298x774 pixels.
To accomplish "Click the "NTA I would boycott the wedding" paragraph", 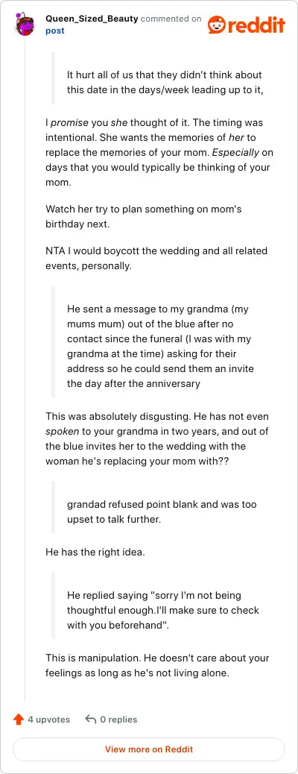I will [x=156, y=258].
